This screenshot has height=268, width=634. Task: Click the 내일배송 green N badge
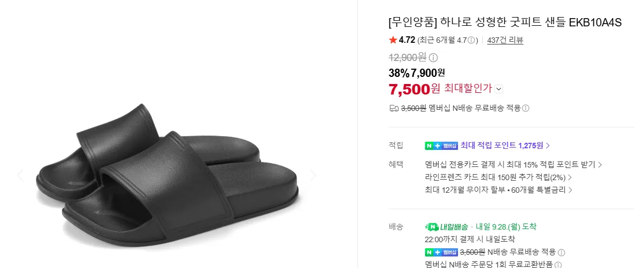pyautogui.click(x=447, y=227)
